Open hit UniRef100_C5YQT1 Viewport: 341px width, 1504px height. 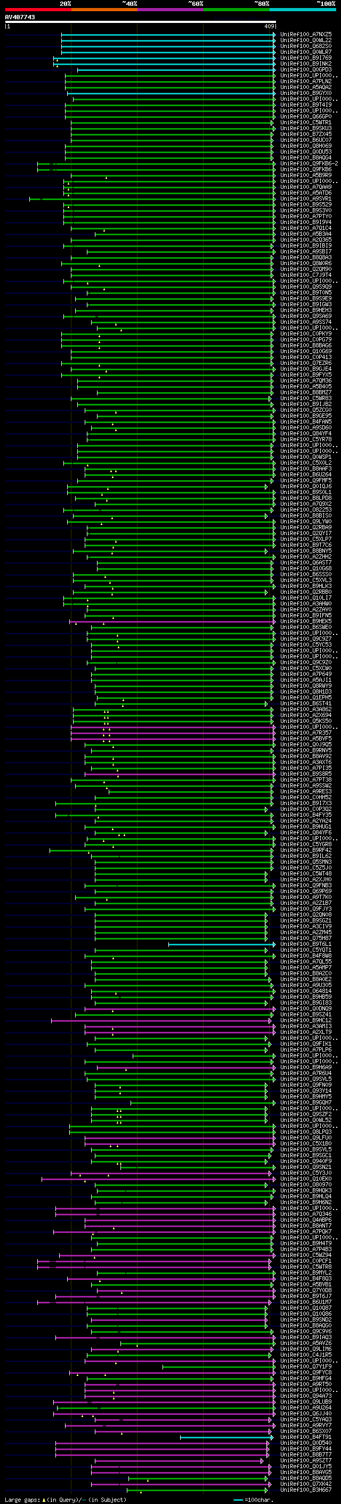[305, 949]
